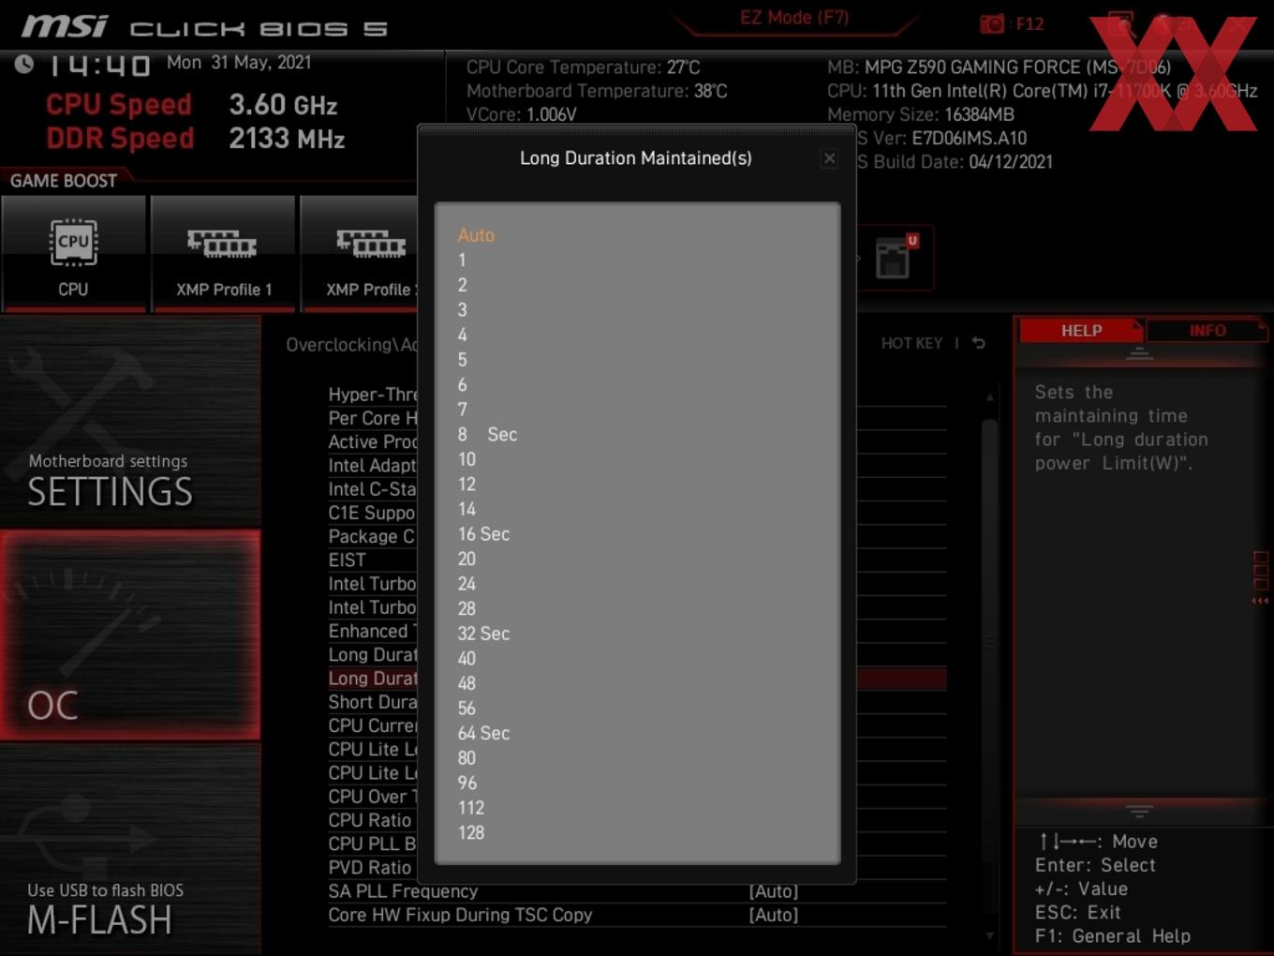Choose value 3 in the duration list
This screenshot has height=956, width=1274.
tap(462, 310)
